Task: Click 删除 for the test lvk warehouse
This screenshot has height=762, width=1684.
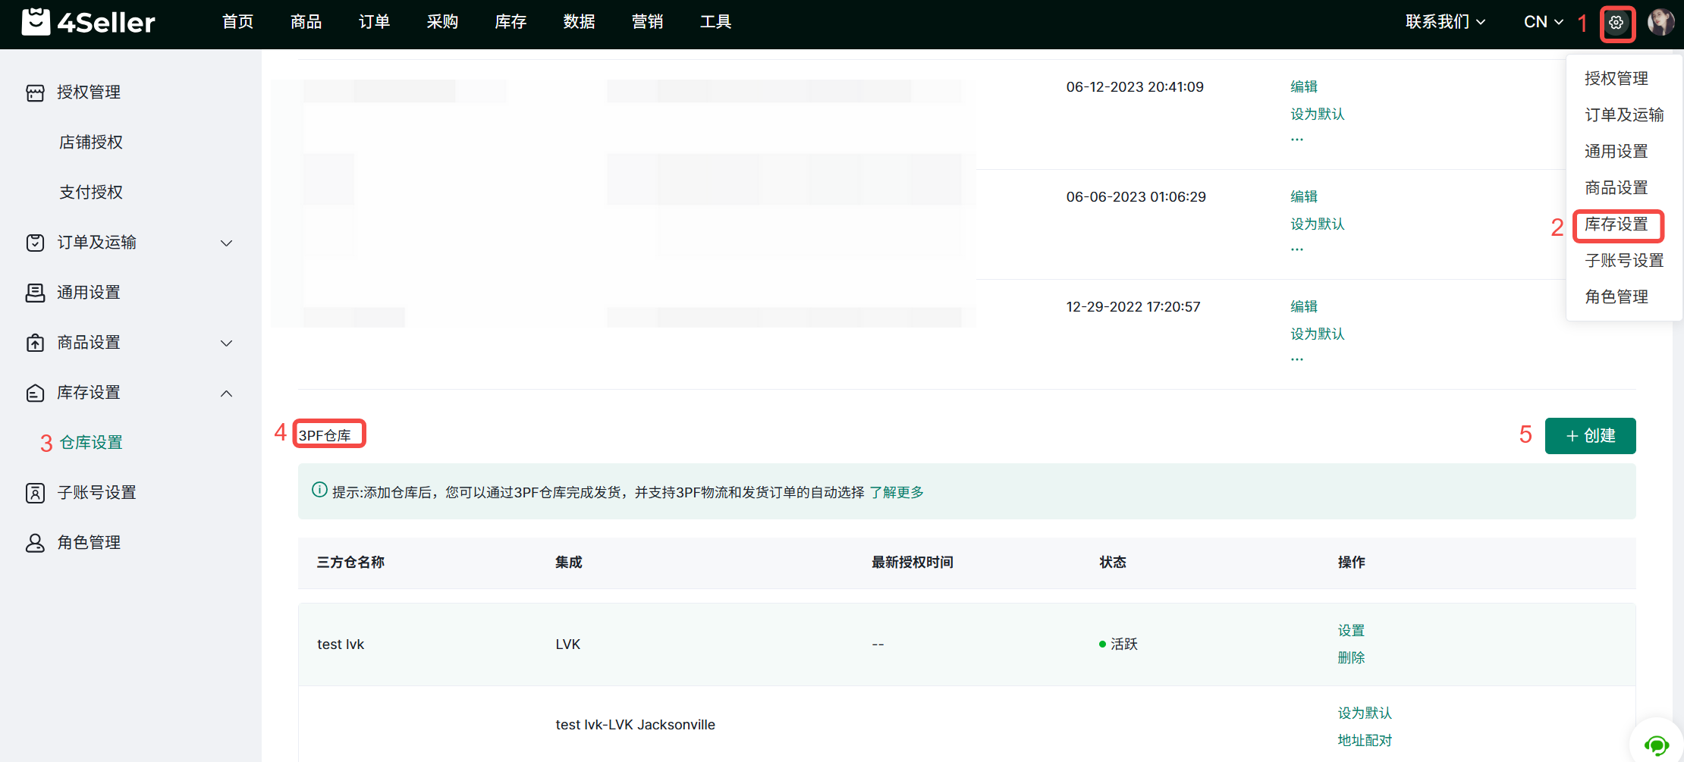Action: pos(1350,658)
